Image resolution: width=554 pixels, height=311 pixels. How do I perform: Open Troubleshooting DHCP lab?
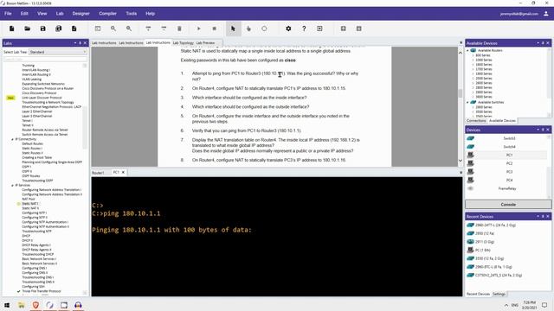tap(38, 254)
